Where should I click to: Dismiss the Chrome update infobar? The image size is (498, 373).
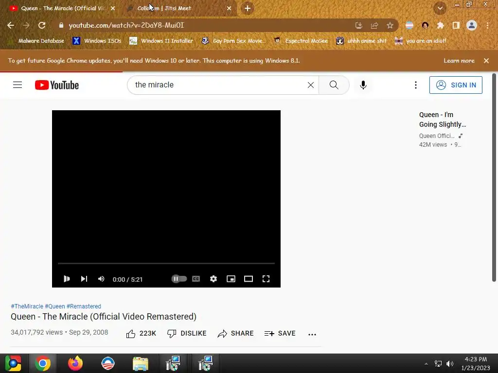(x=486, y=61)
